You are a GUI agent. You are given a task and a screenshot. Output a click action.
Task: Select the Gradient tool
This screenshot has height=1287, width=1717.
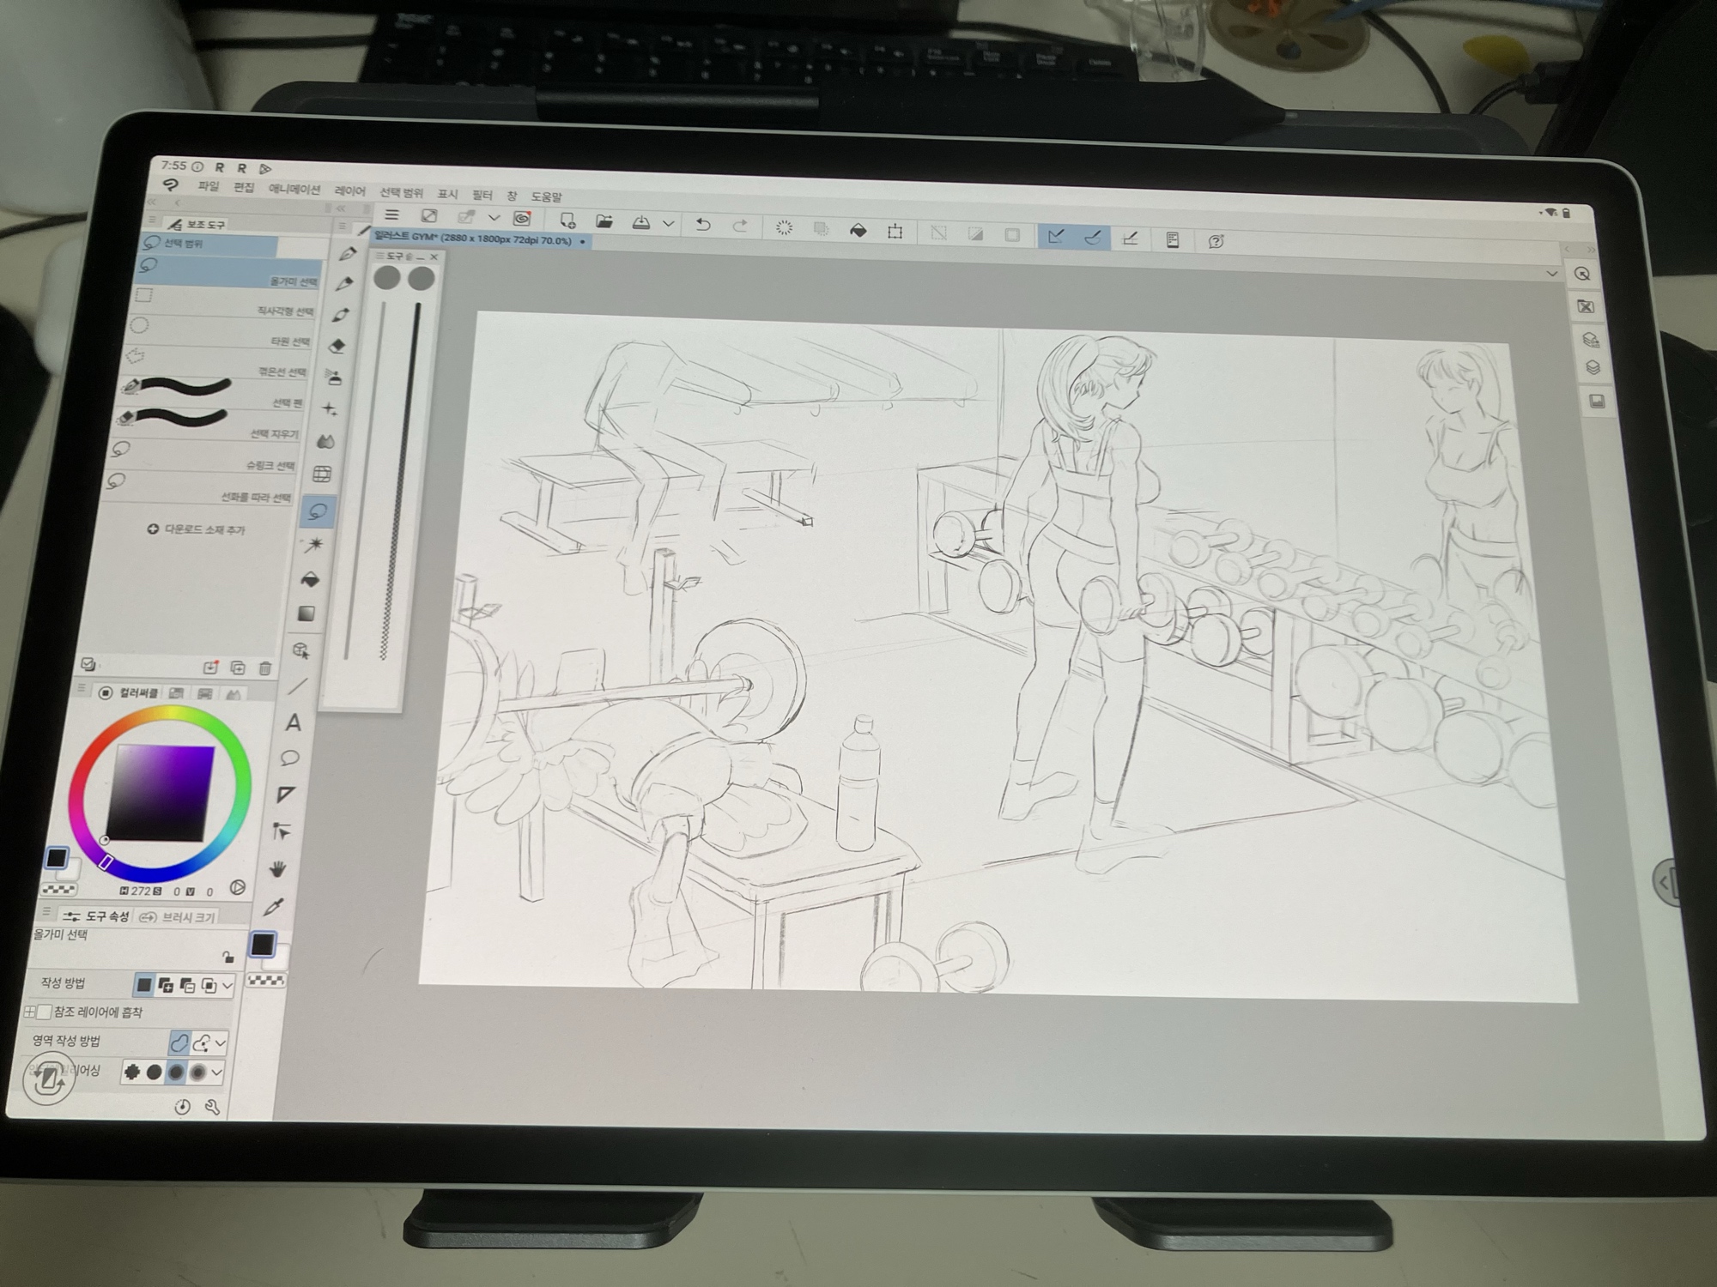click(x=306, y=613)
